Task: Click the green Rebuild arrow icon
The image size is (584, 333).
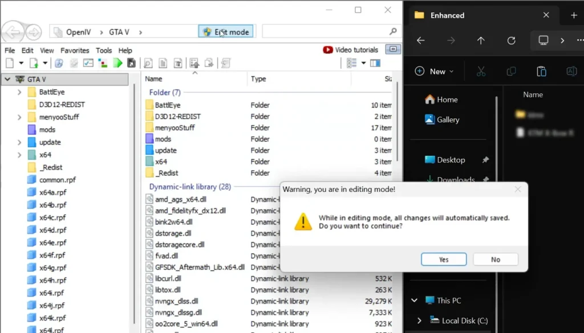Action: click(x=118, y=63)
